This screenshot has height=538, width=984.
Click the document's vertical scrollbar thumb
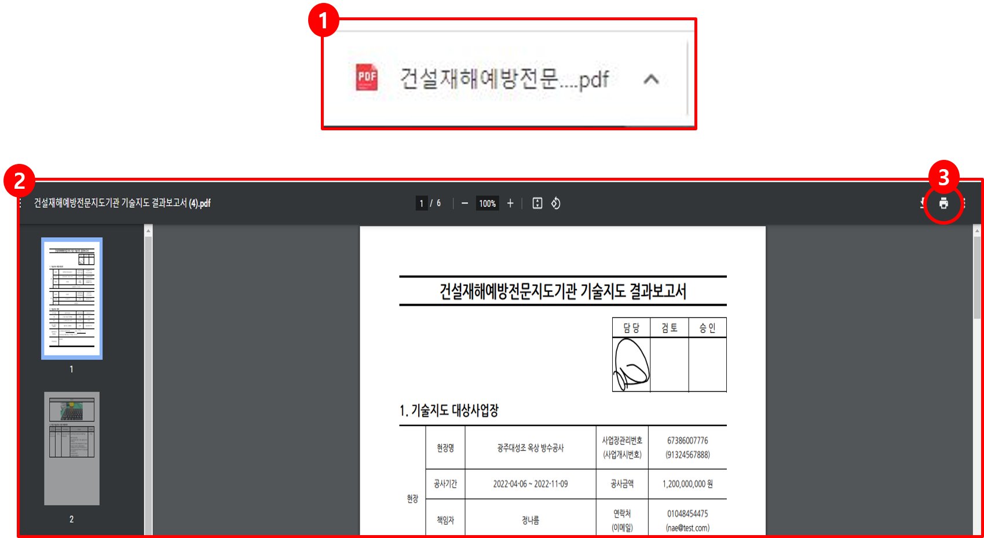[977, 278]
